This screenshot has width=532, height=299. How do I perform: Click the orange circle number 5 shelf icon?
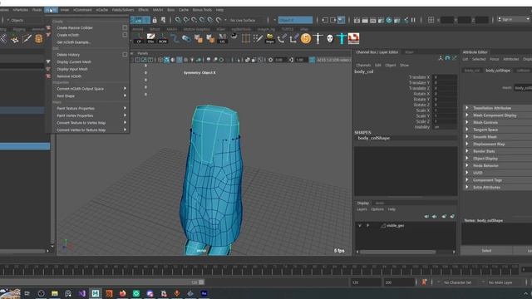coord(306,39)
